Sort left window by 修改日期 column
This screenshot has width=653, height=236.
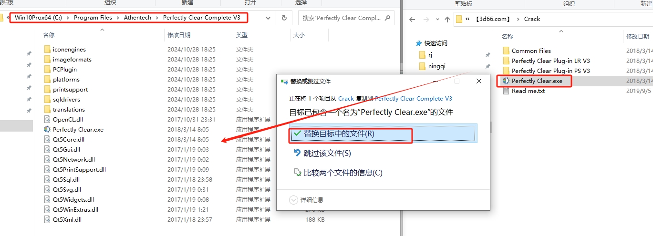tap(179, 35)
